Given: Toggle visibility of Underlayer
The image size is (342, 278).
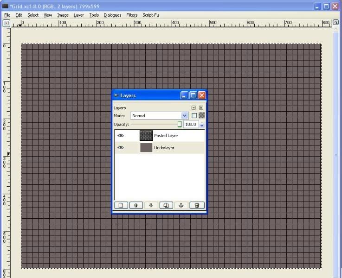Looking at the screenshot, I should (x=120, y=148).
